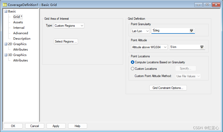Click the CoverageDefinition1 title bar icon
223x132 pixels.
click(5, 5)
